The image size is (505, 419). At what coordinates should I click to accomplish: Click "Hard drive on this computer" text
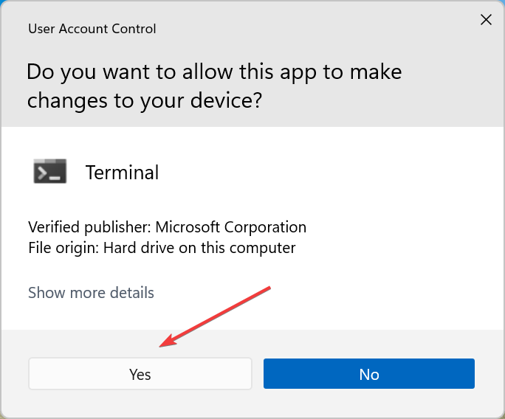tap(199, 248)
